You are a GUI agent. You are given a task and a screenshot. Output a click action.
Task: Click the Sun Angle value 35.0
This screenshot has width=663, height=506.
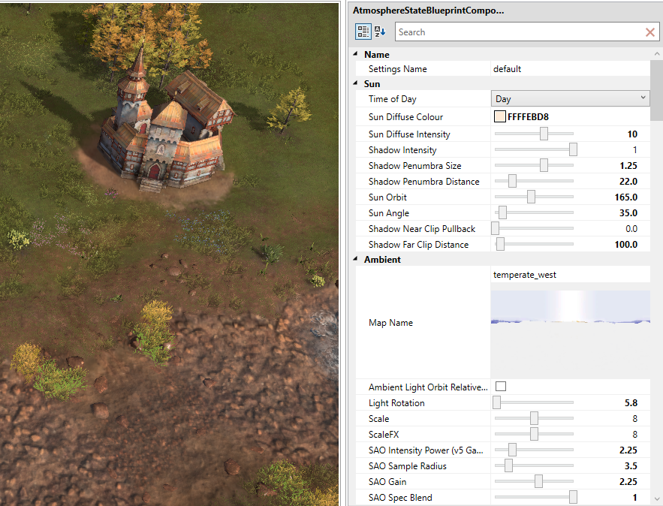(x=628, y=212)
